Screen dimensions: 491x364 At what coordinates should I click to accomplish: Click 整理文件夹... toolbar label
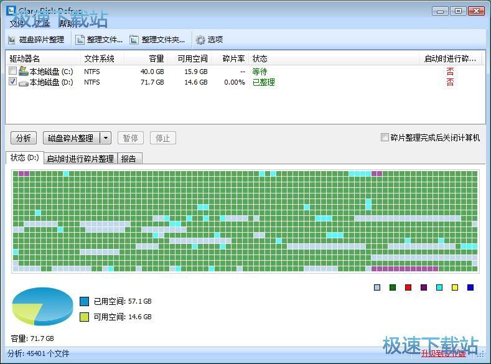pos(163,40)
